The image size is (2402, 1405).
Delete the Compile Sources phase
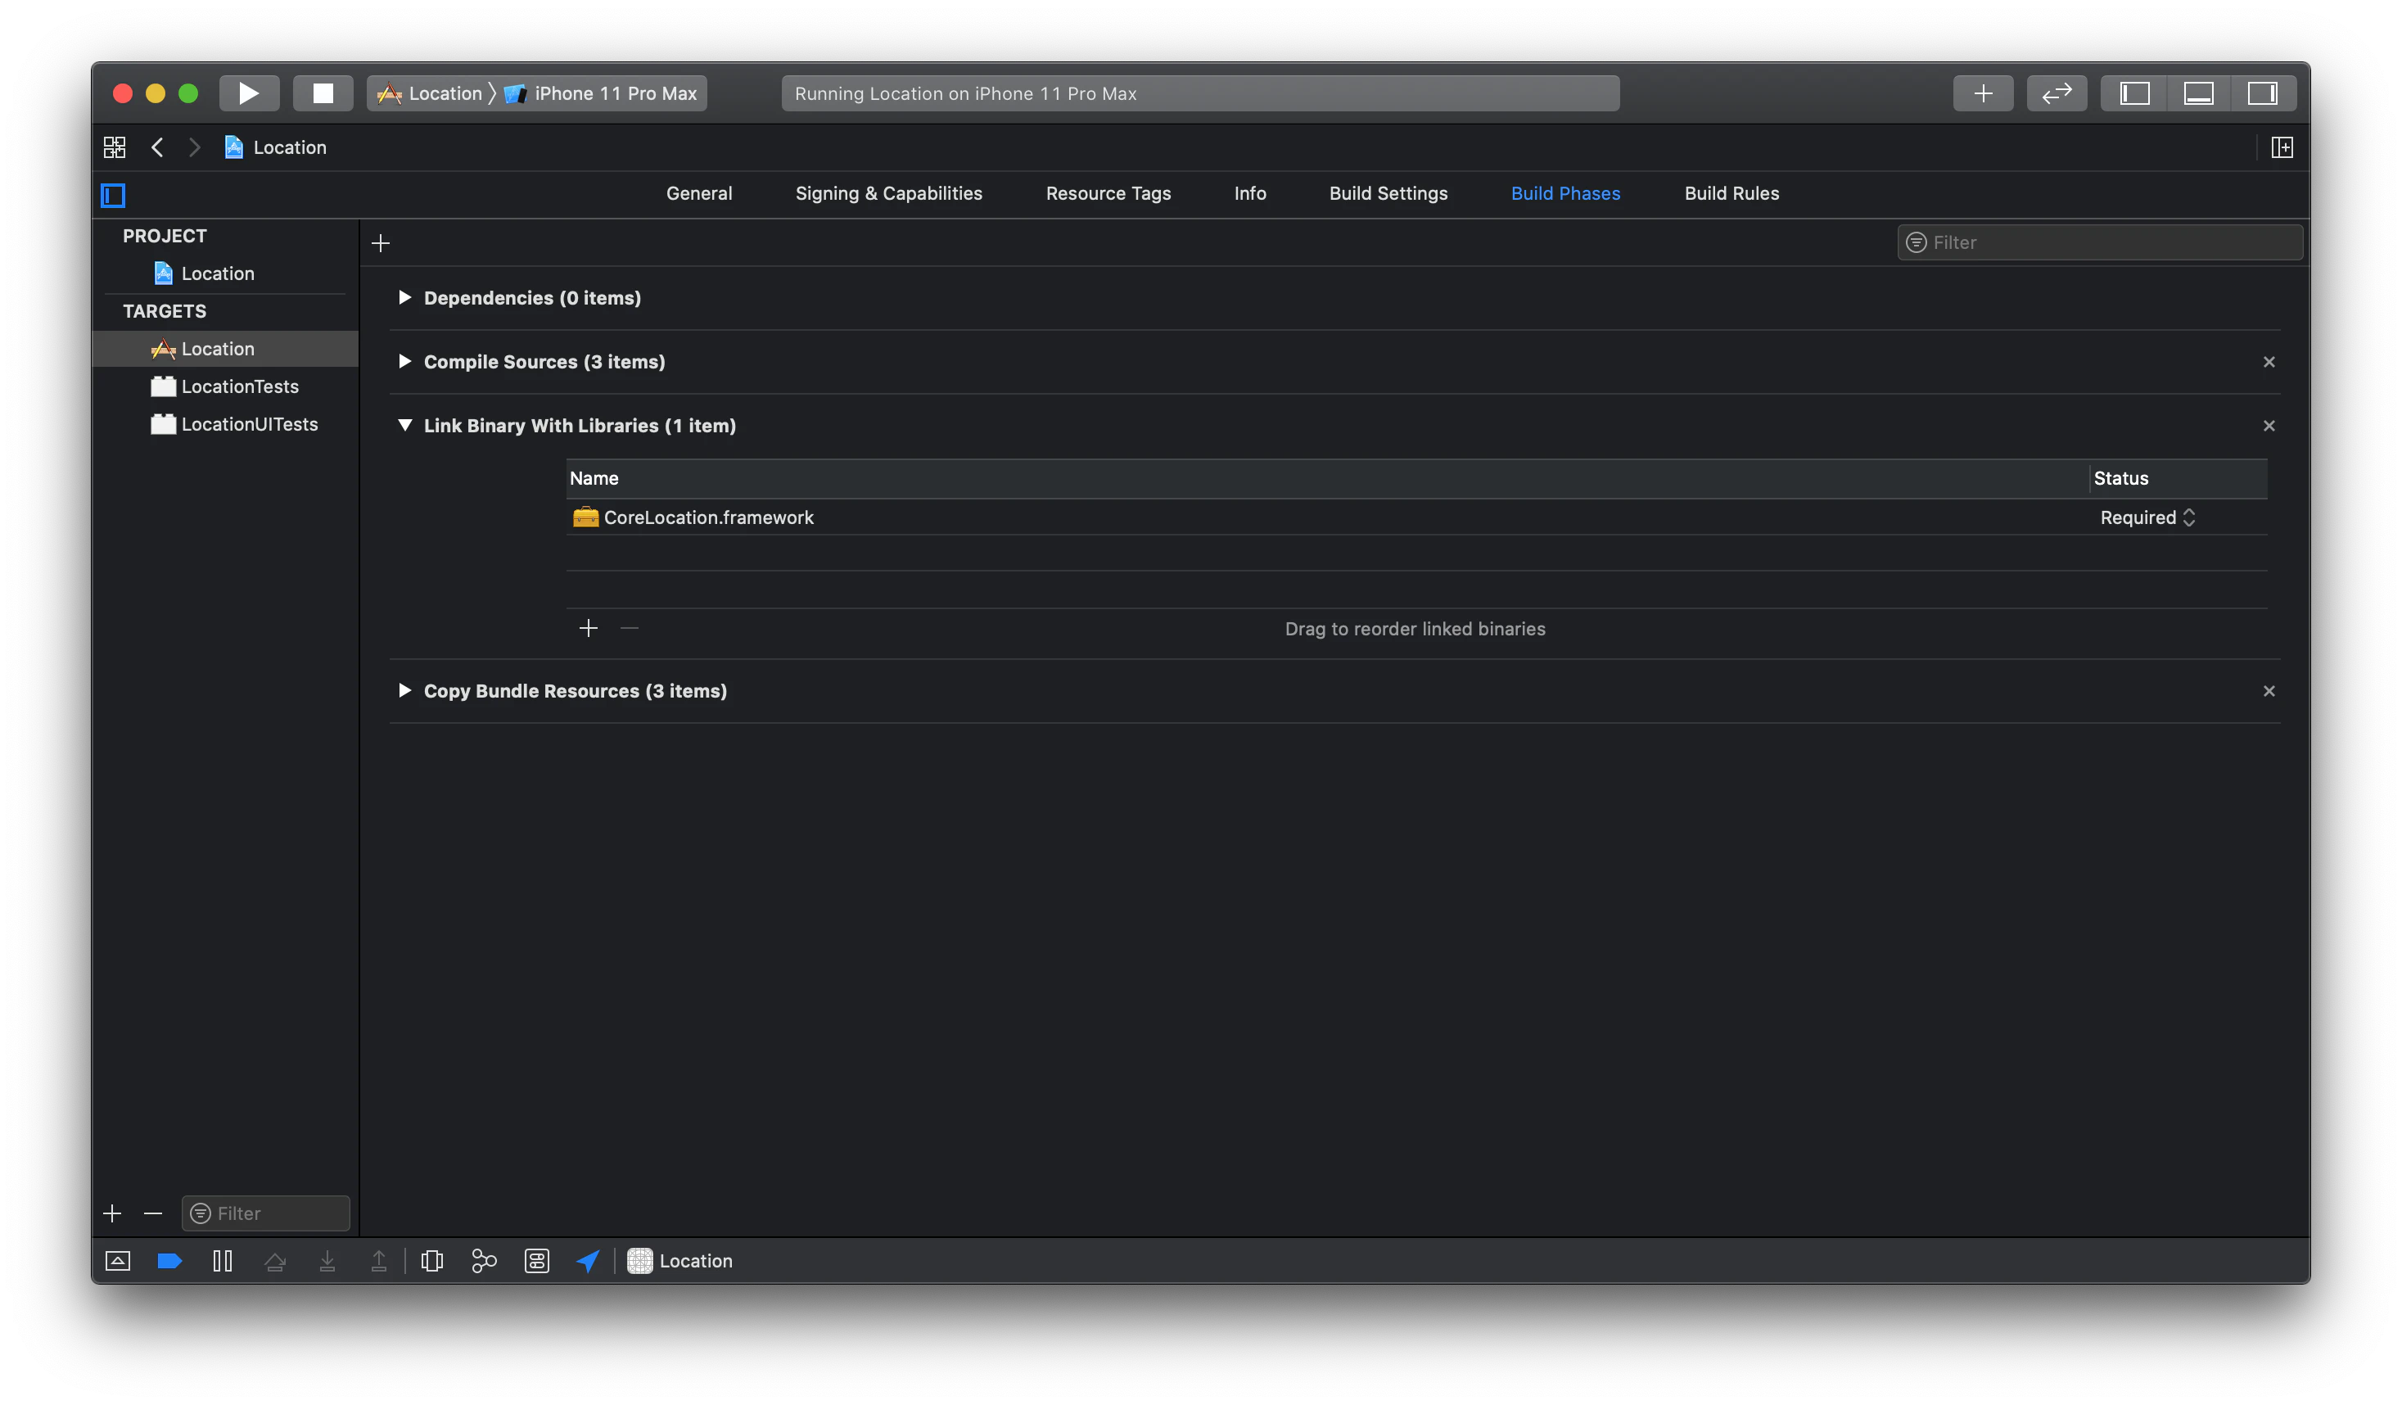click(x=2269, y=361)
